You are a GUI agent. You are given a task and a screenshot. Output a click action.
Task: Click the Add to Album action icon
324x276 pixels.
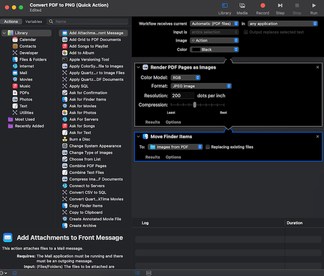(x=65, y=53)
